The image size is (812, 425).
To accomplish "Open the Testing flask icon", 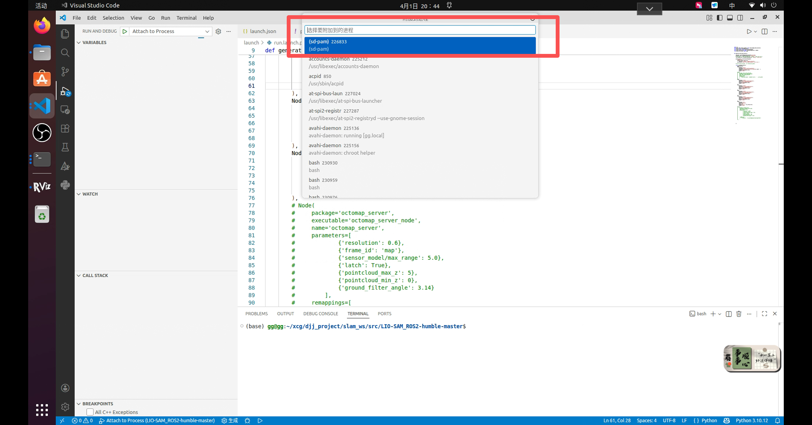I will [x=65, y=147].
